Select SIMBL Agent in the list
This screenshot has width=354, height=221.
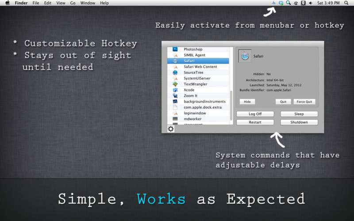pos(198,55)
